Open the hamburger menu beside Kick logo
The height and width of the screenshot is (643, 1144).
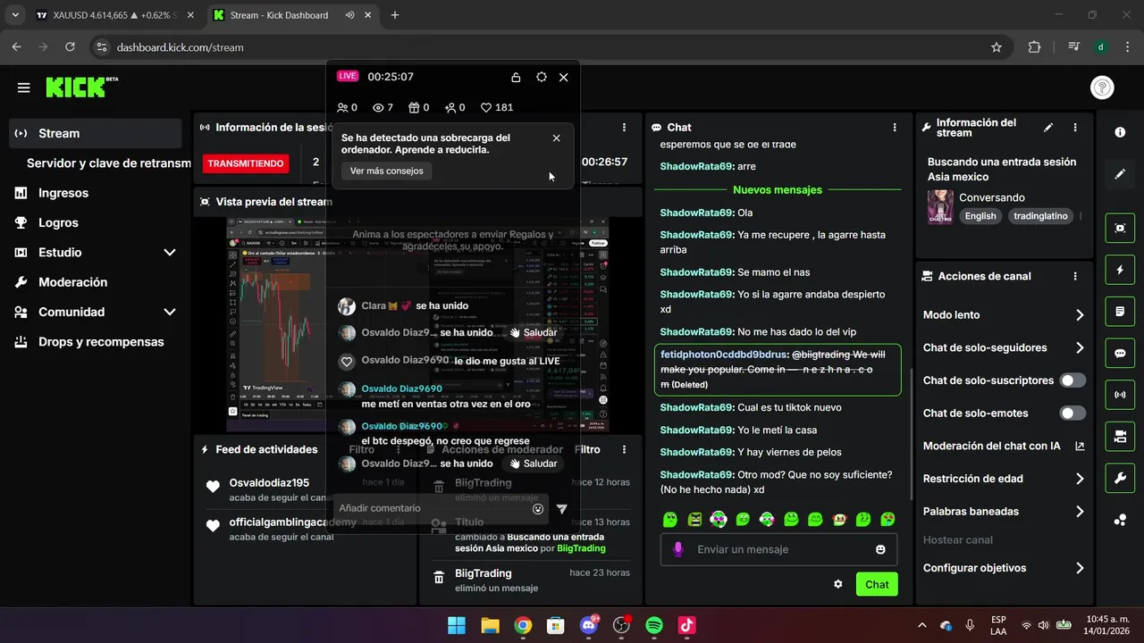[x=24, y=88]
